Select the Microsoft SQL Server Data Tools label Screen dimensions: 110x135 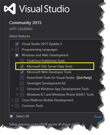(50, 66)
